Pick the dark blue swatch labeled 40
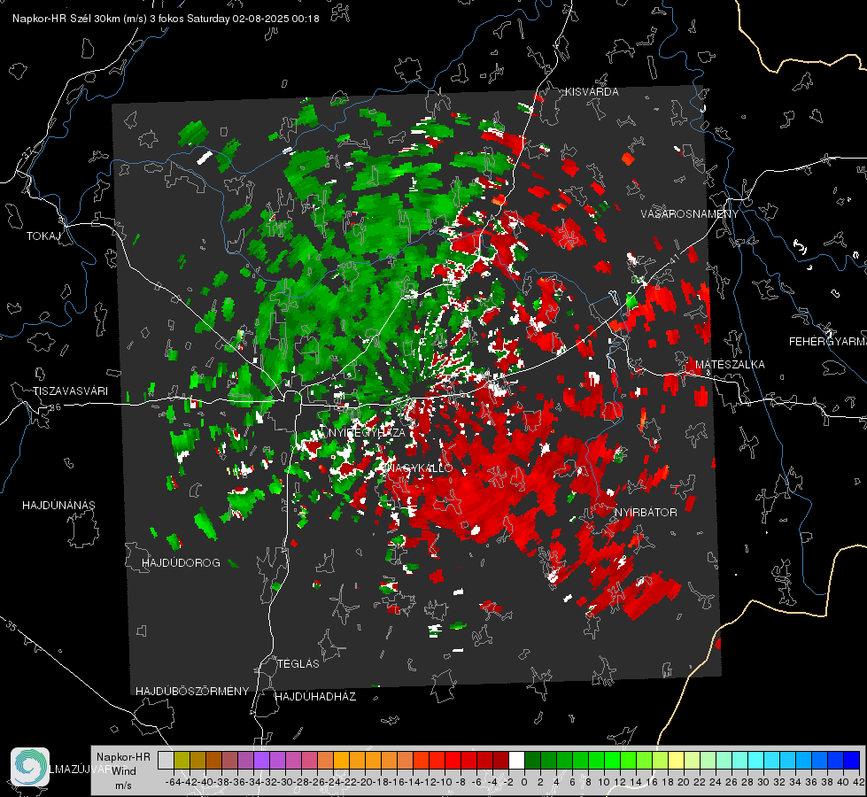867x797 pixels. 851,760
